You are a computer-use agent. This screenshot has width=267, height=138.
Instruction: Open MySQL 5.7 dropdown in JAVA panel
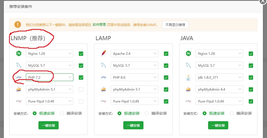(219, 65)
